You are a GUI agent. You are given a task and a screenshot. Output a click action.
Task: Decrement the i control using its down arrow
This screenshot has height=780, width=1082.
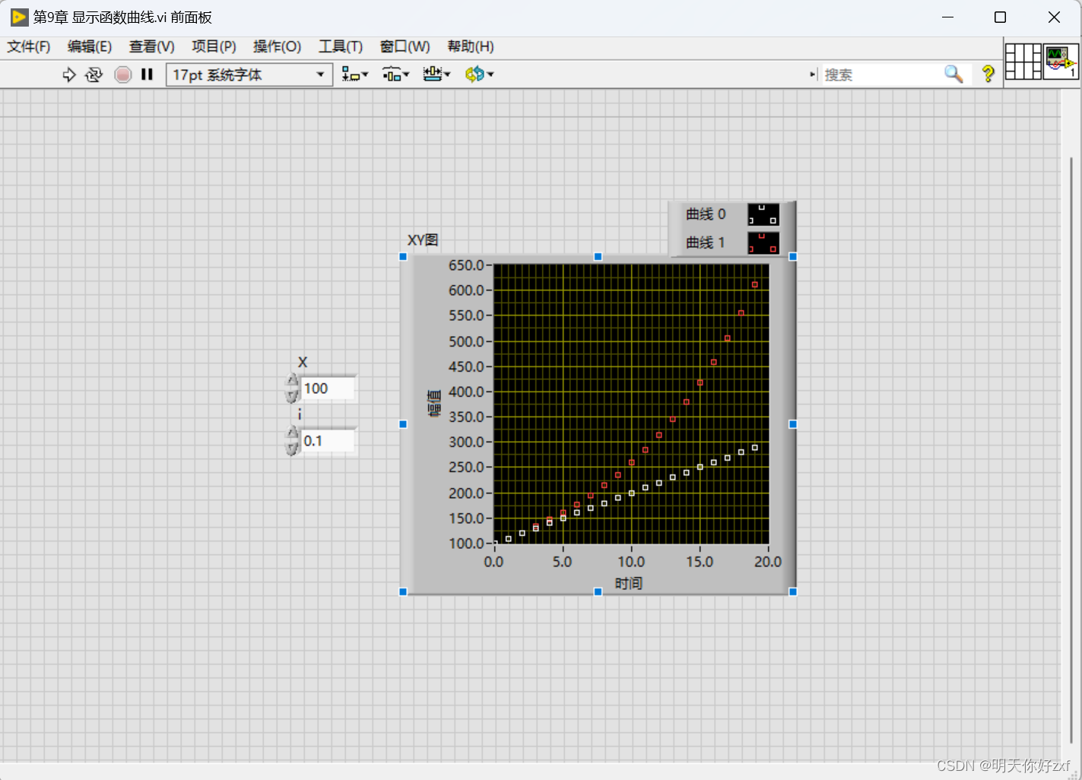tap(291, 446)
